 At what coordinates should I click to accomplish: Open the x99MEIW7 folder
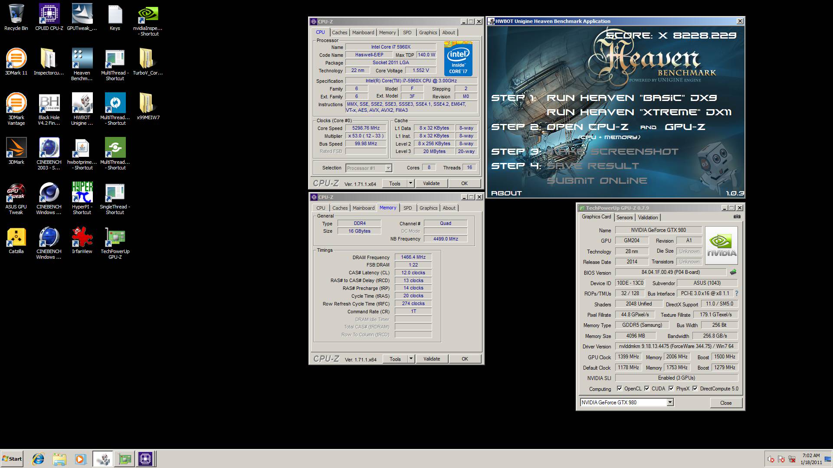148,107
